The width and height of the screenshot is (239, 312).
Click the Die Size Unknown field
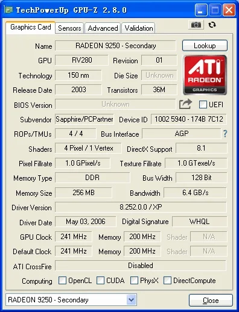coord(159,75)
